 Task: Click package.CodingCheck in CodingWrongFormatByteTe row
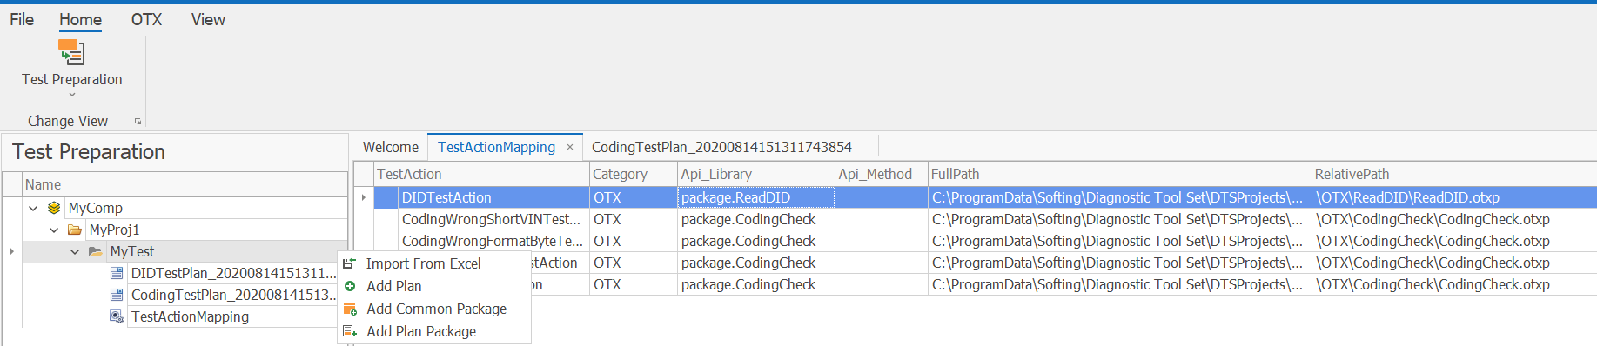coord(756,241)
